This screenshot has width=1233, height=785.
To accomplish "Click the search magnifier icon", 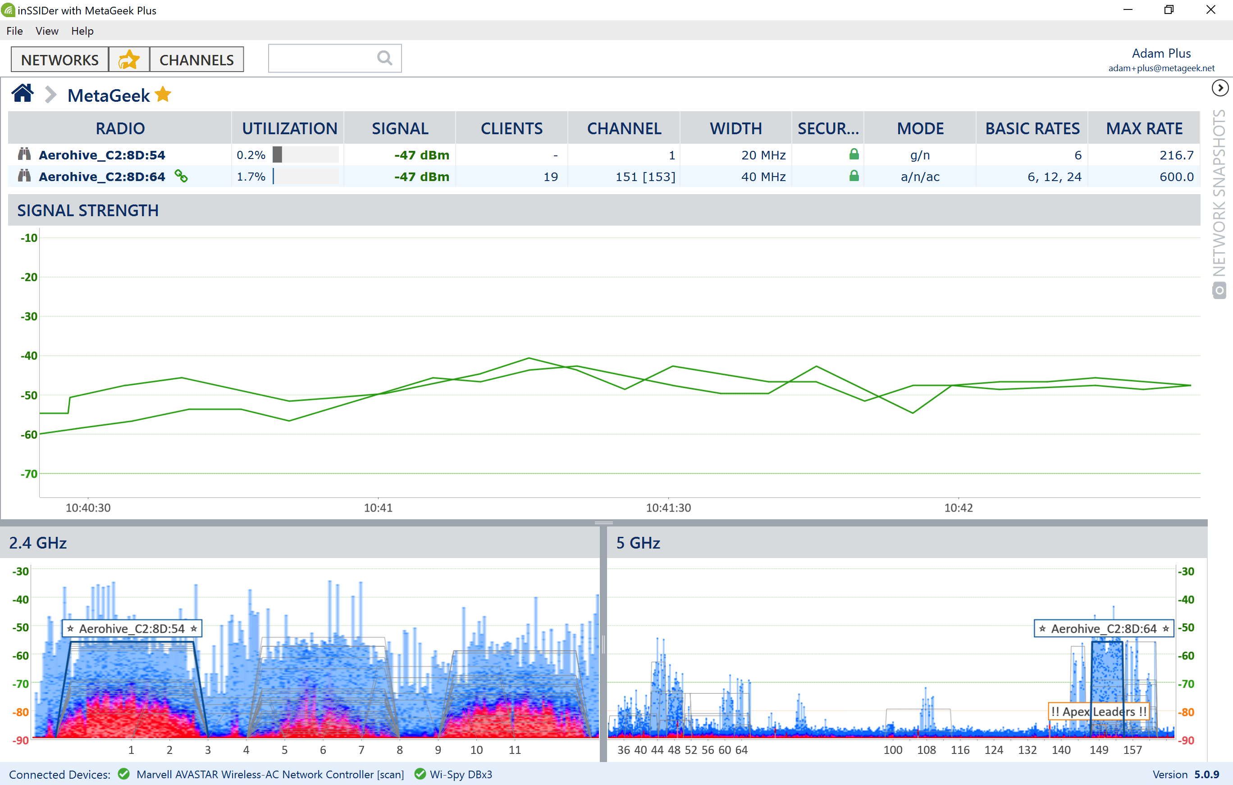I will click(x=384, y=59).
